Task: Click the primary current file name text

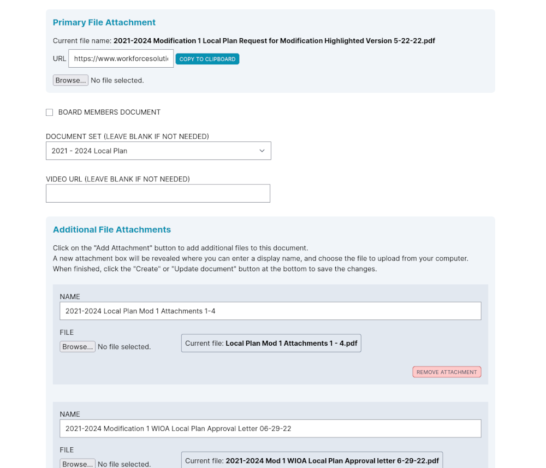Action: [274, 41]
